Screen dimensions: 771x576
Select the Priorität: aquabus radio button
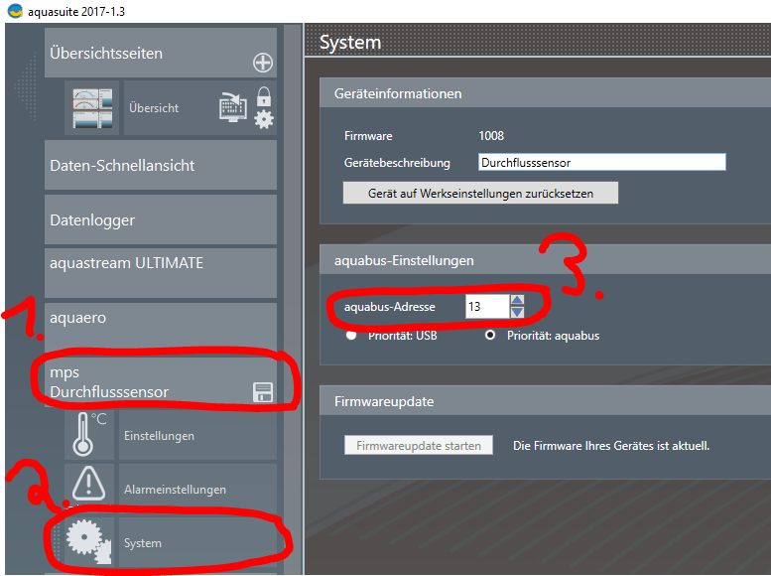tap(490, 336)
